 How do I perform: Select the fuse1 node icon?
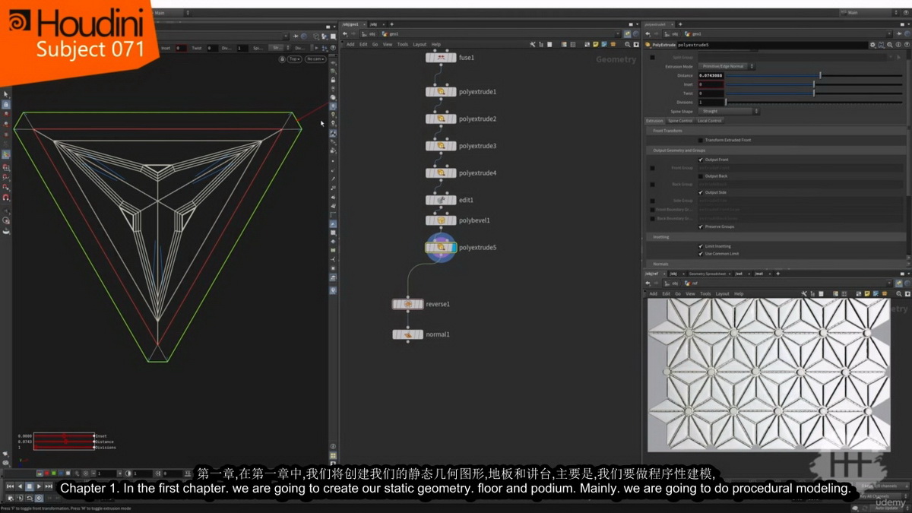(441, 58)
